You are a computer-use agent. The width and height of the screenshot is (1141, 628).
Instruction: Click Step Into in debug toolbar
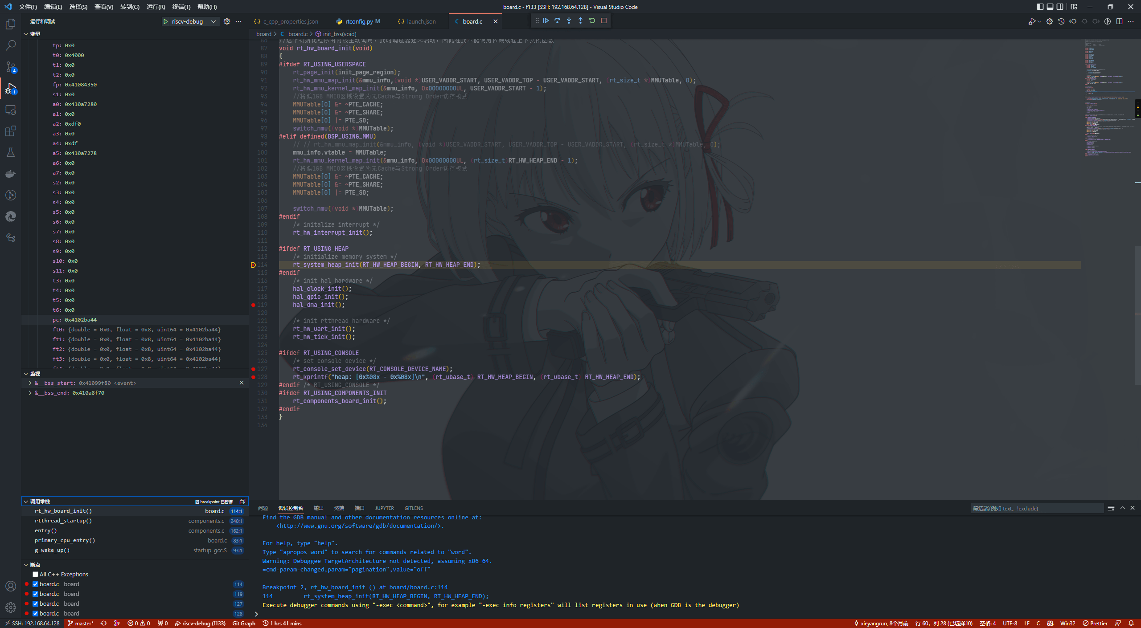tap(569, 20)
